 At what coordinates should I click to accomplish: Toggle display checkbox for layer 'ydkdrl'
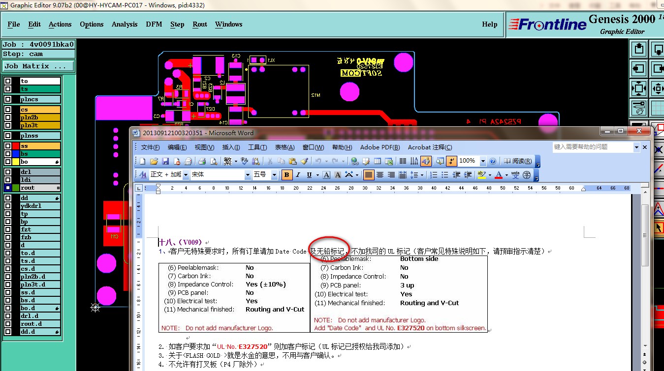pos(8,206)
